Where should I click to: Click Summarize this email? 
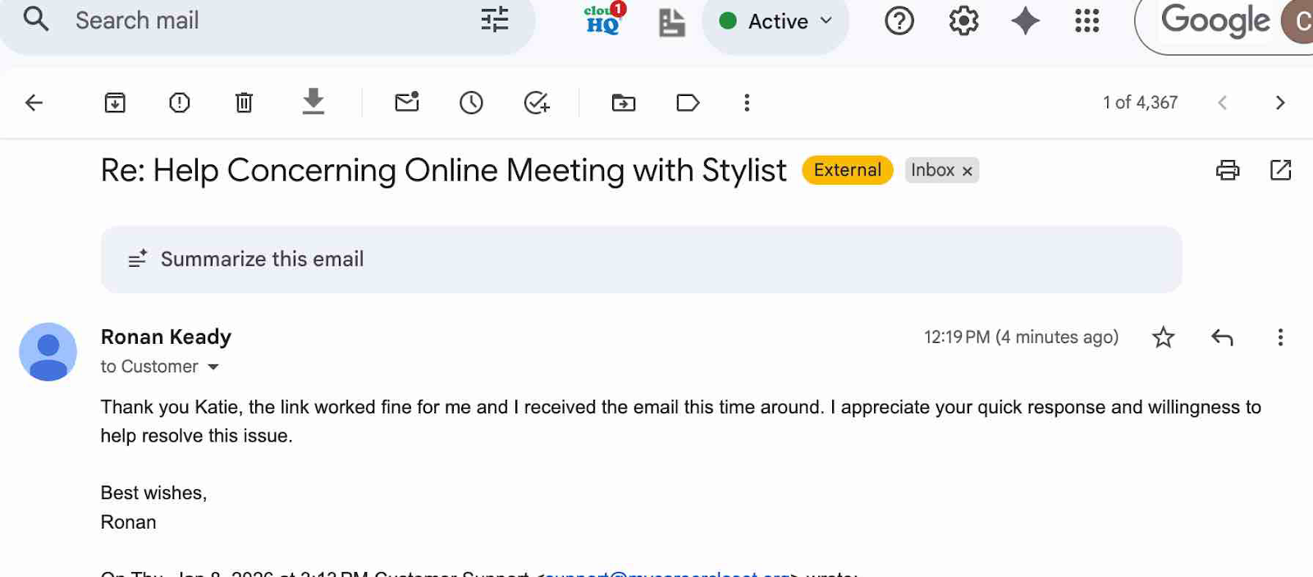(262, 259)
